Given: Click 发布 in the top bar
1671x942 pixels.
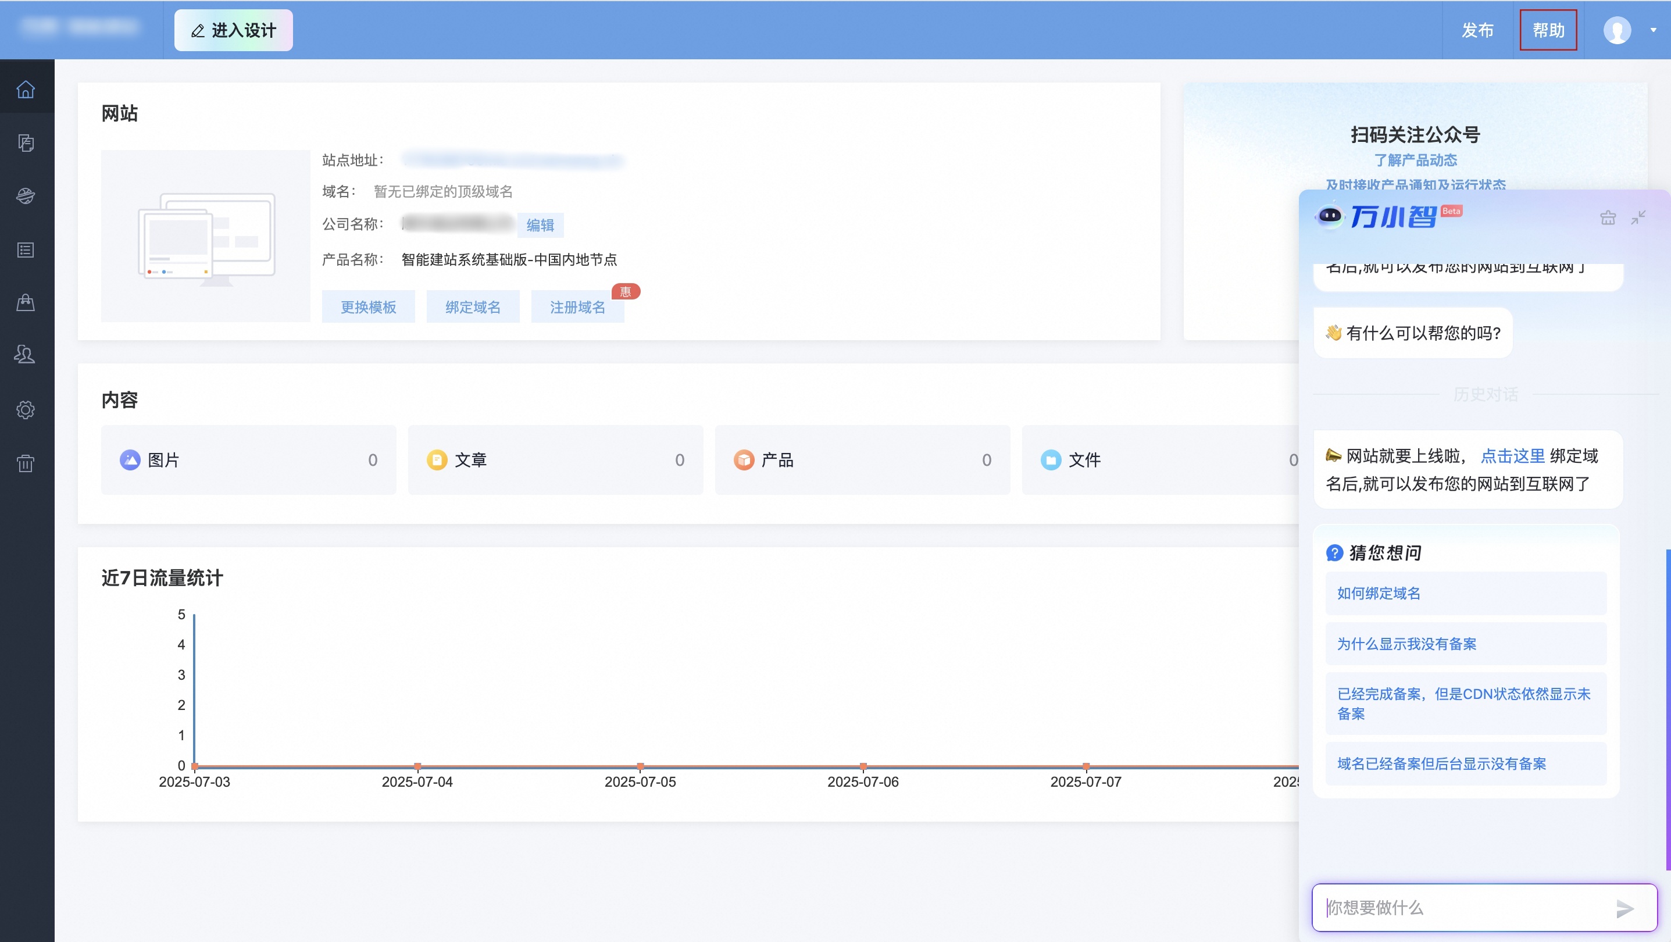Looking at the screenshot, I should click(x=1477, y=30).
